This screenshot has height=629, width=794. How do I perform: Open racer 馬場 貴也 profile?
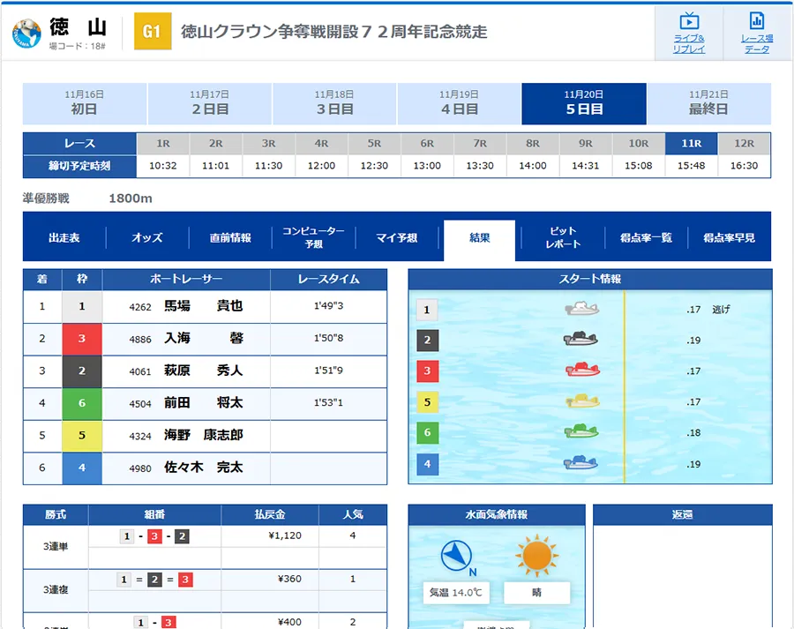[203, 307]
